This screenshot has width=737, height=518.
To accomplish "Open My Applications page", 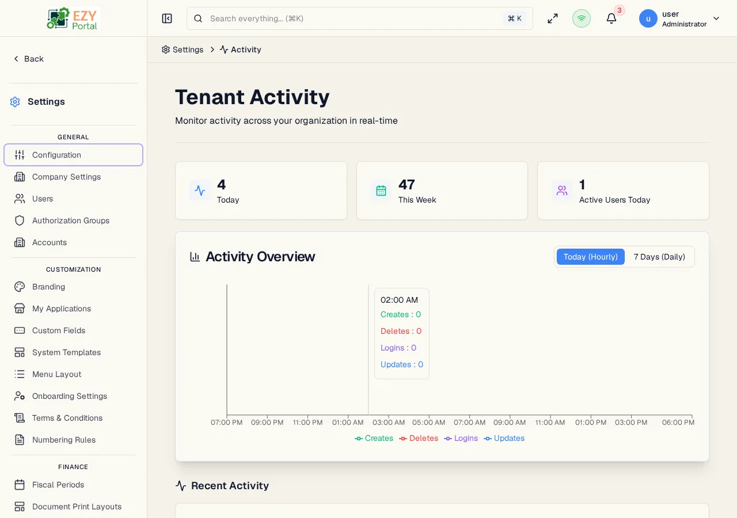I will (73, 308).
